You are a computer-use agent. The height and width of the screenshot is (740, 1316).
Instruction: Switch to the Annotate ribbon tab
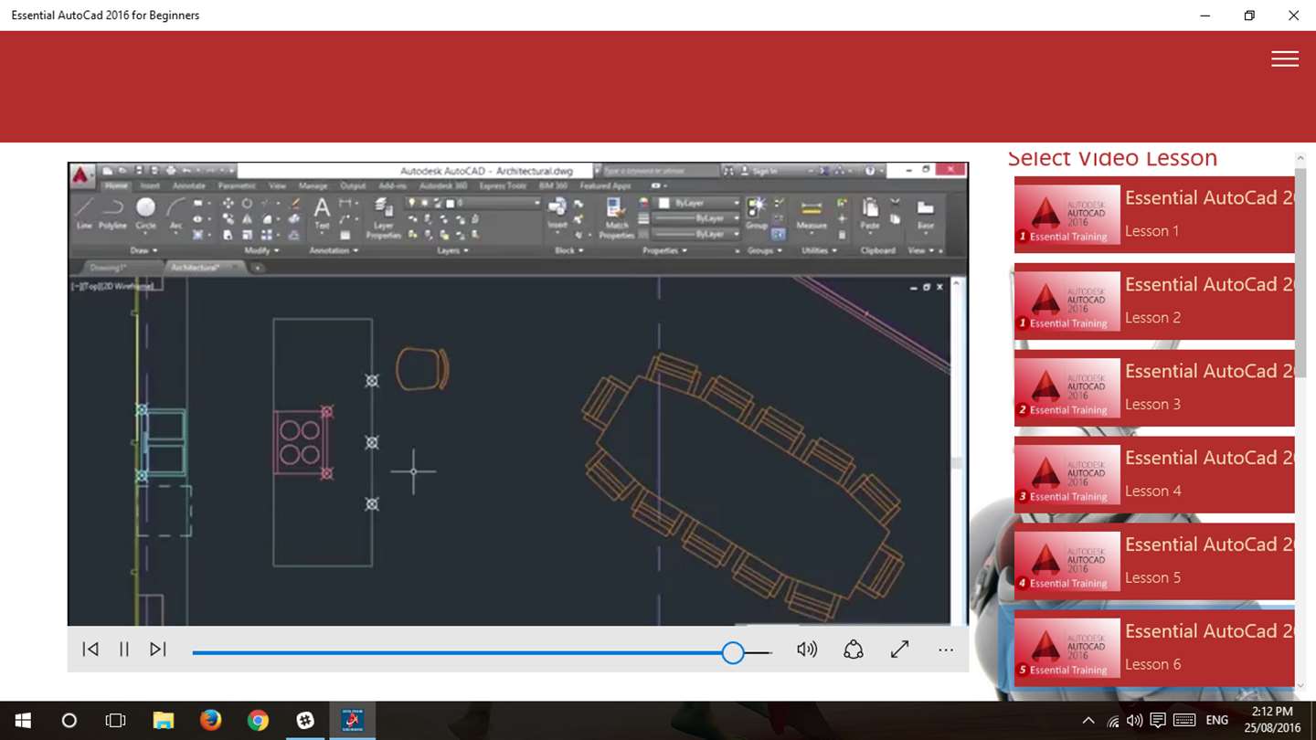pos(189,185)
